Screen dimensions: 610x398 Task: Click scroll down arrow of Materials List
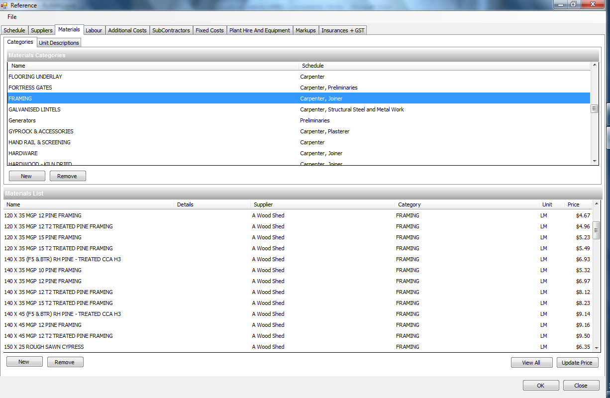click(597, 348)
